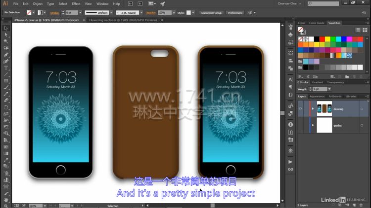Toggle visibility of the drawing layer

[300, 109]
